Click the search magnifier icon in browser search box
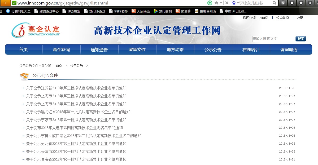 275,3
